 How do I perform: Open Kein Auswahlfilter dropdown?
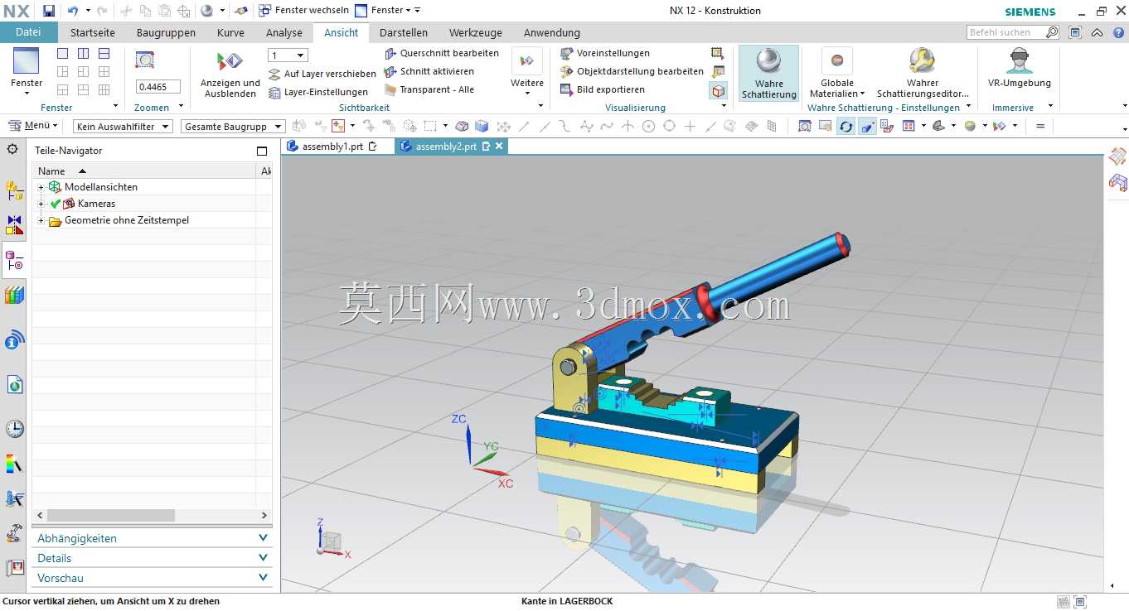click(x=123, y=126)
